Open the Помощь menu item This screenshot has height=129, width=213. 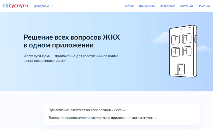coord(203,6)
